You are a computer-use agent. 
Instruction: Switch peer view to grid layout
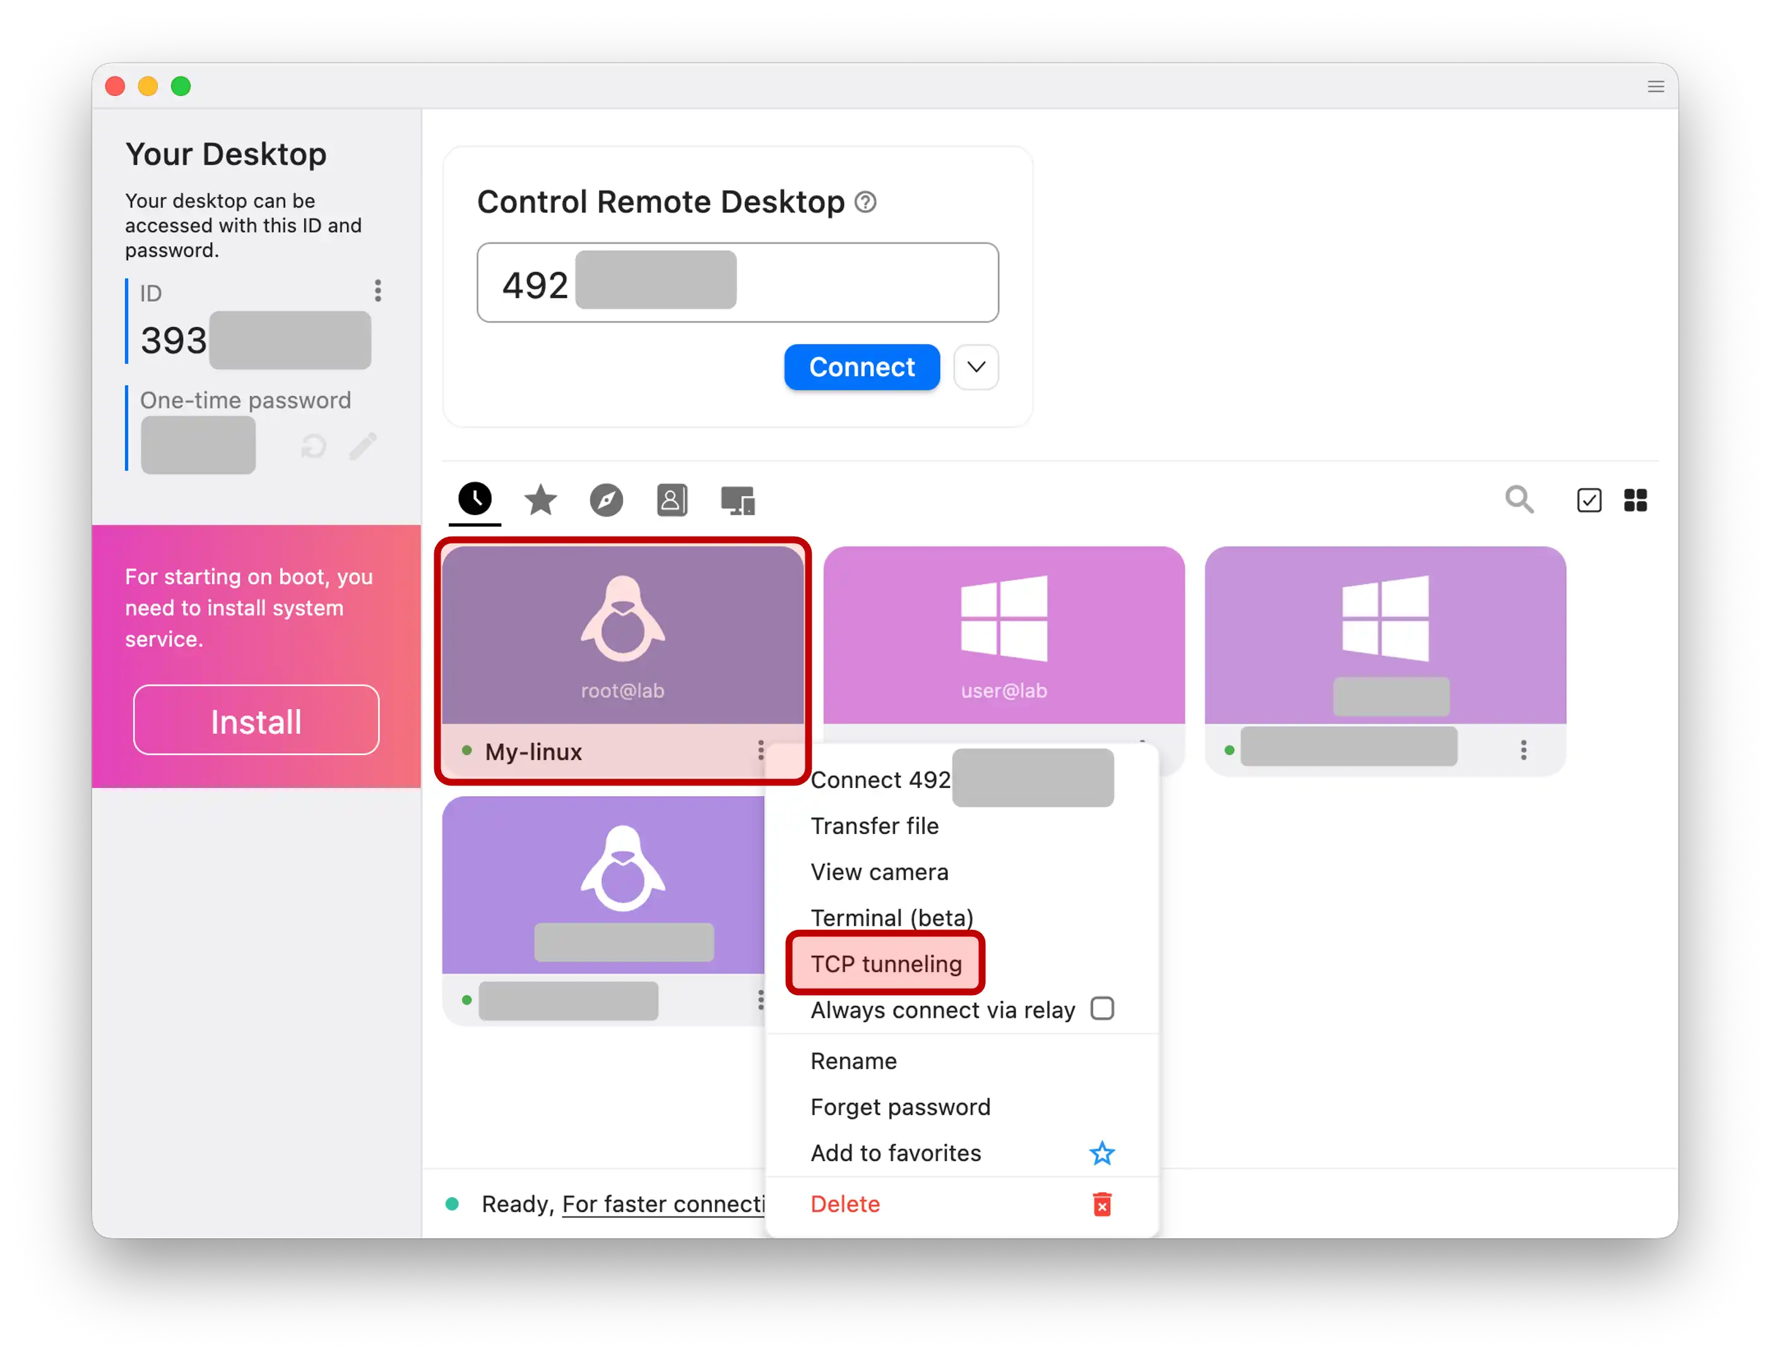point(1635,500)
